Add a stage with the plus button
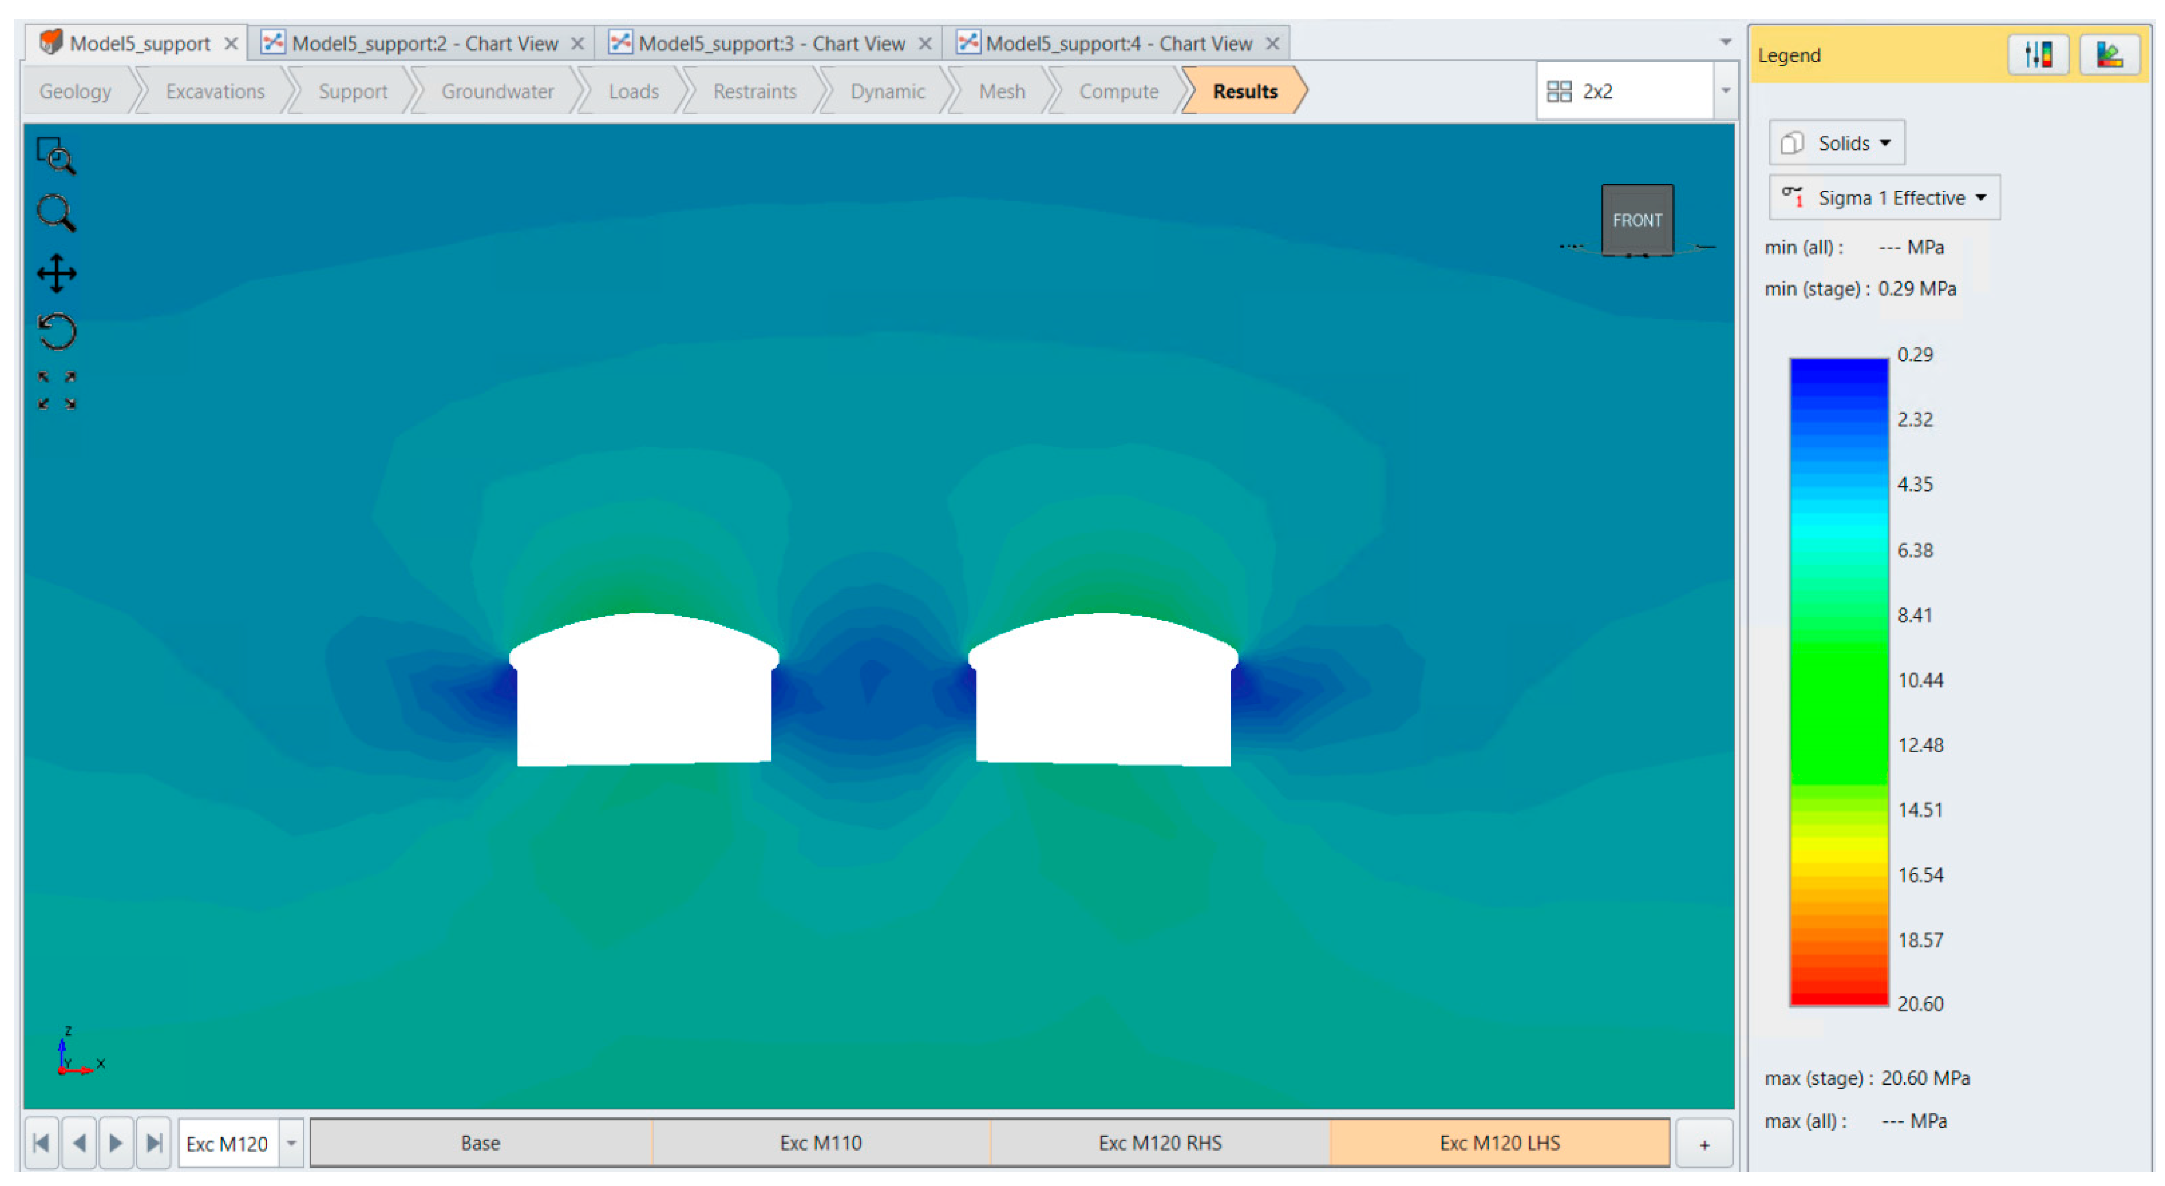2165x1186 pixels. 1703,1144
